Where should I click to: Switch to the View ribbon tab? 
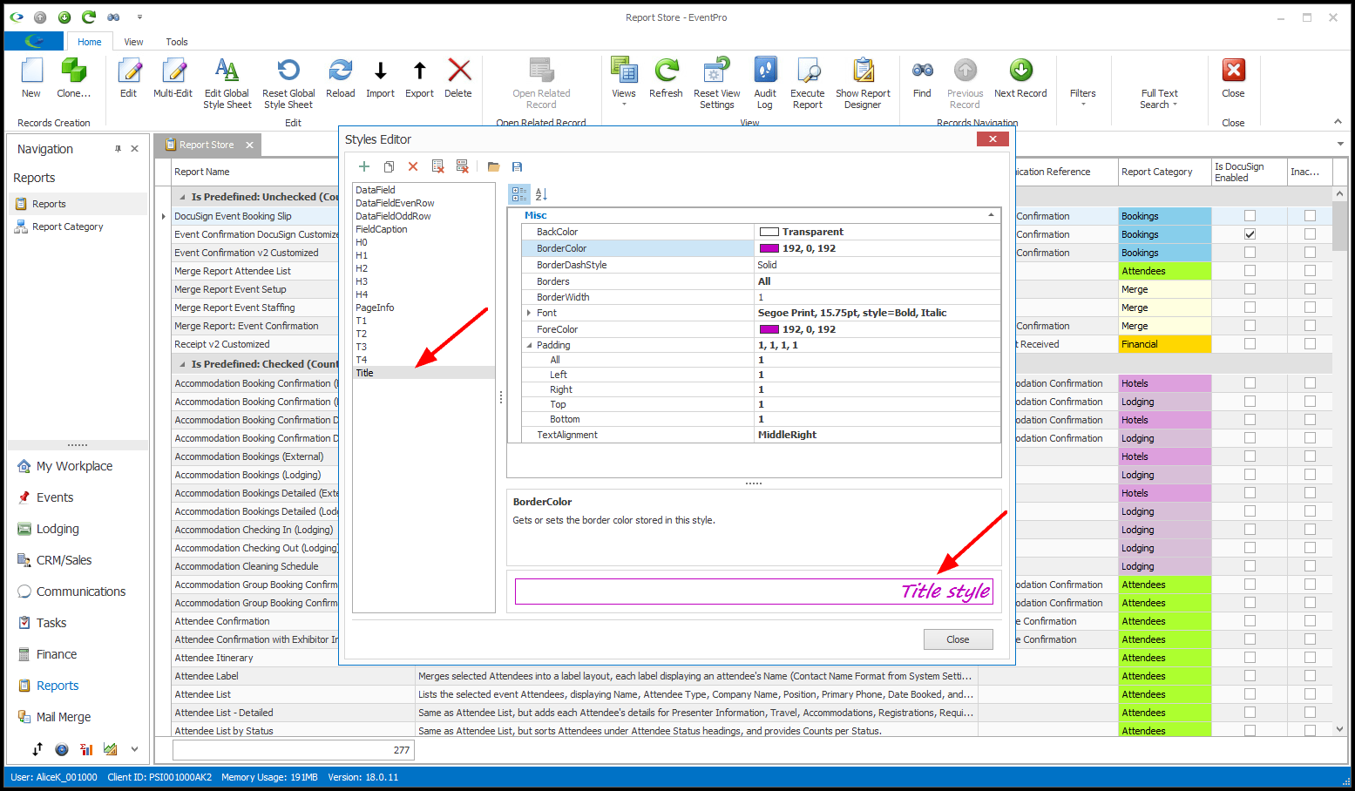(133, 42)
